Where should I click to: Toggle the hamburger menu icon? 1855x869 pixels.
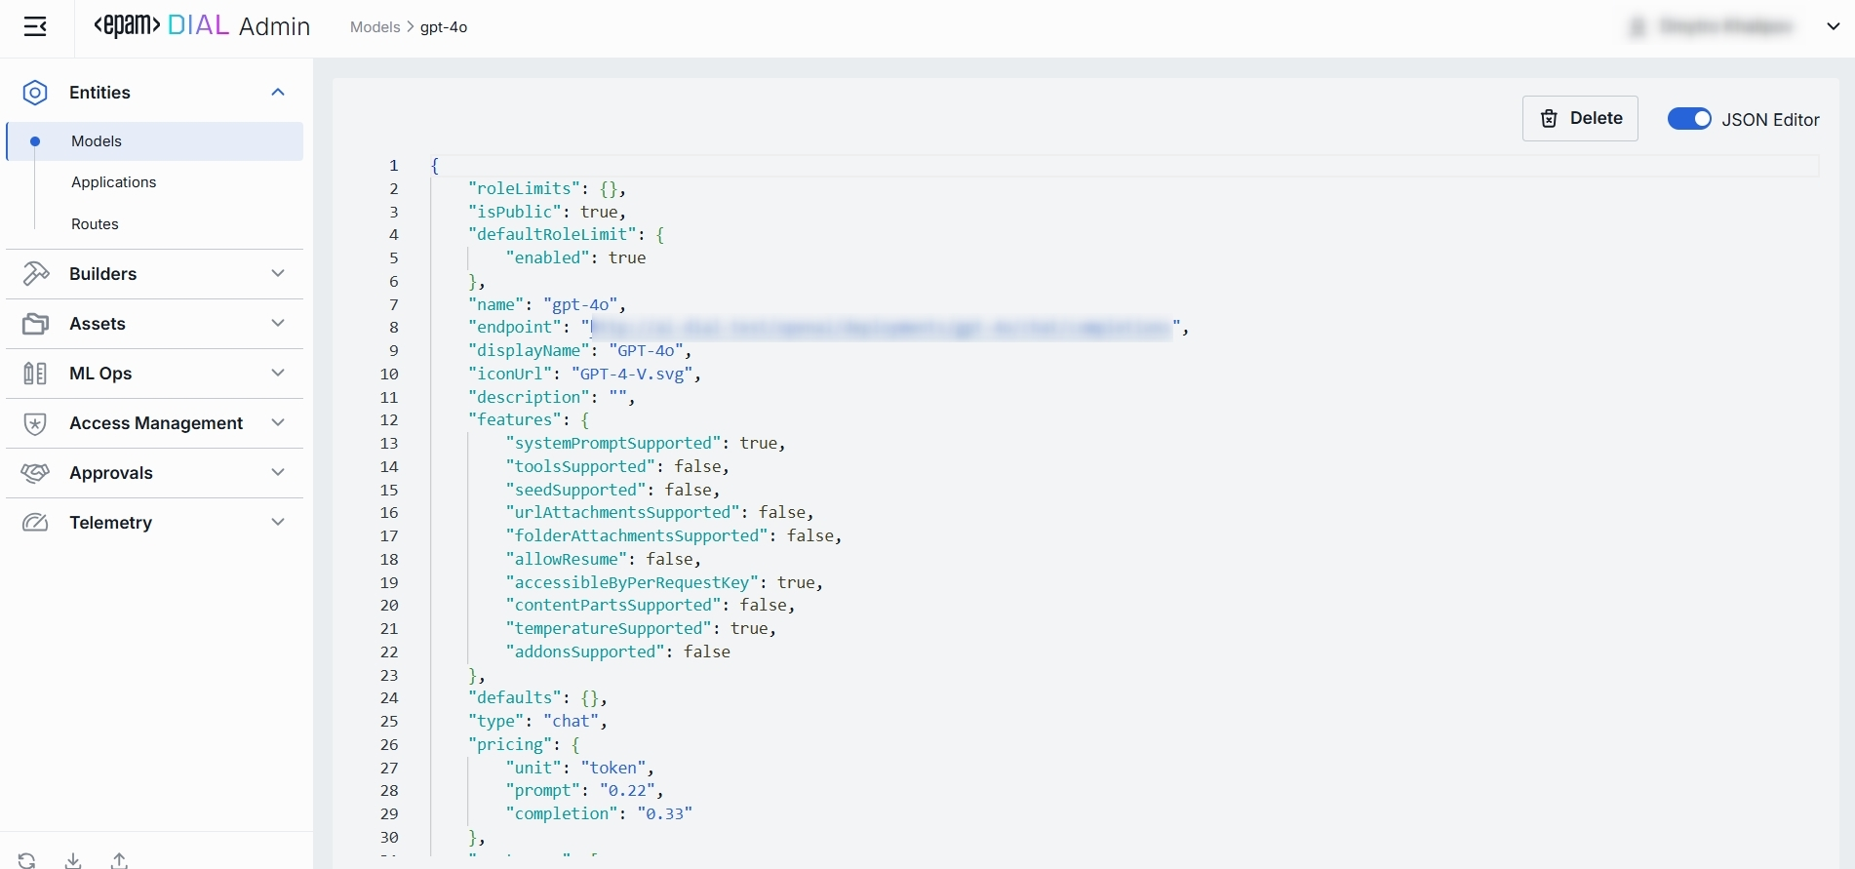pyautogui.click(x=35, y=27)
